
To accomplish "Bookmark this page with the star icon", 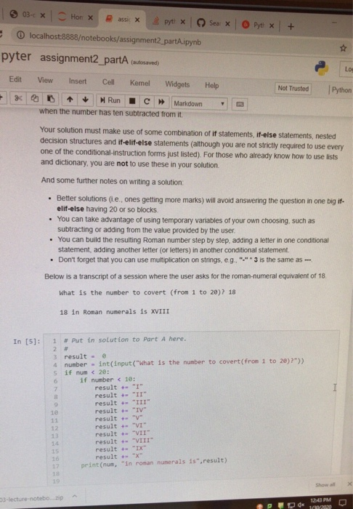I will pyautogui.click(x=344, y=49).
